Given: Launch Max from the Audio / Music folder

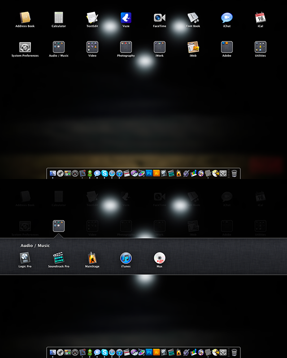Looking at the screenshot, I should coord(160,258).
